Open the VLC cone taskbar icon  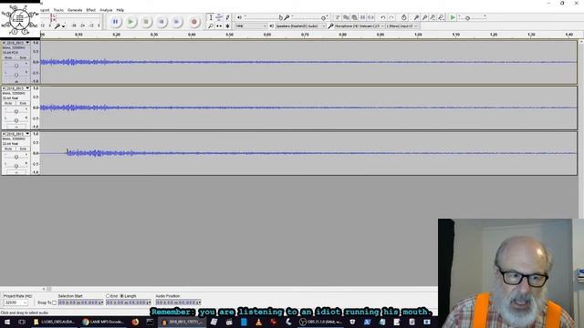coord(258,322)
